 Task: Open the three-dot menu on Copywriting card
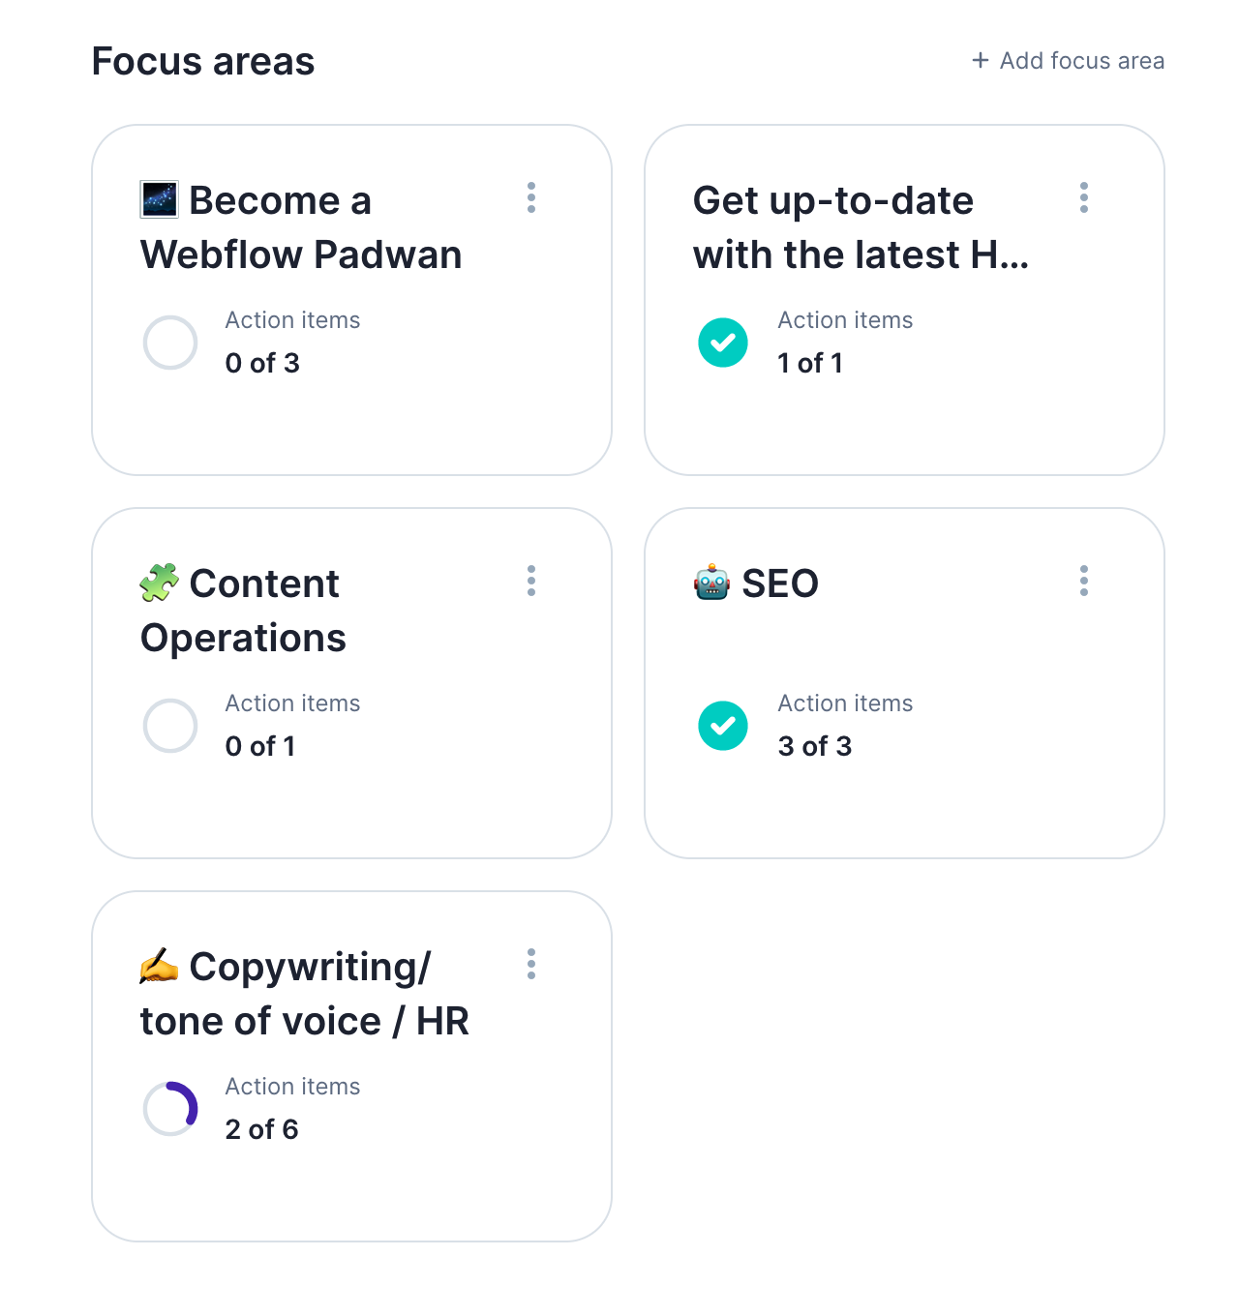pos(531,964)
